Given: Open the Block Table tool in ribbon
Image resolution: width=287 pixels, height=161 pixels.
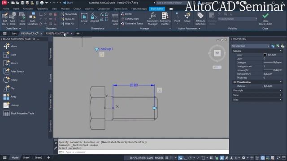Looking at the screenshot, I should [x=115, y=19].
